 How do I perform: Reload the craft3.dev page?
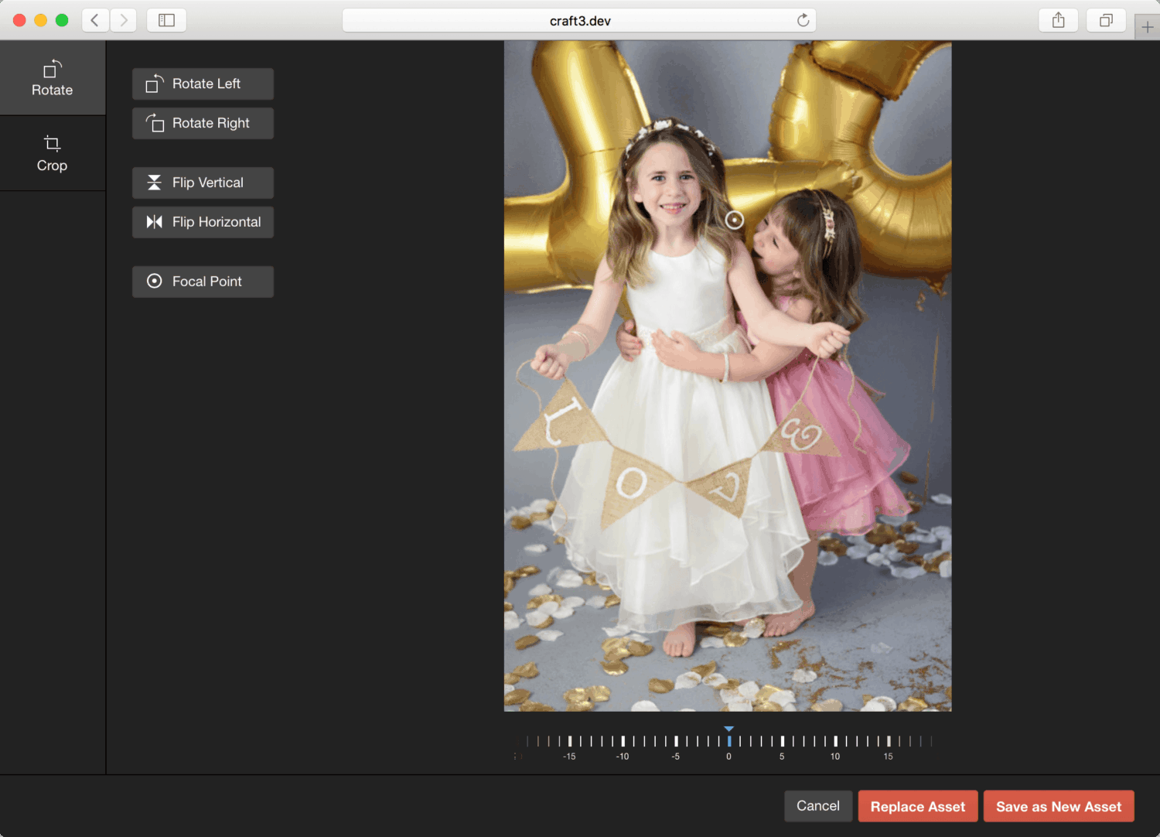(803, 20)
